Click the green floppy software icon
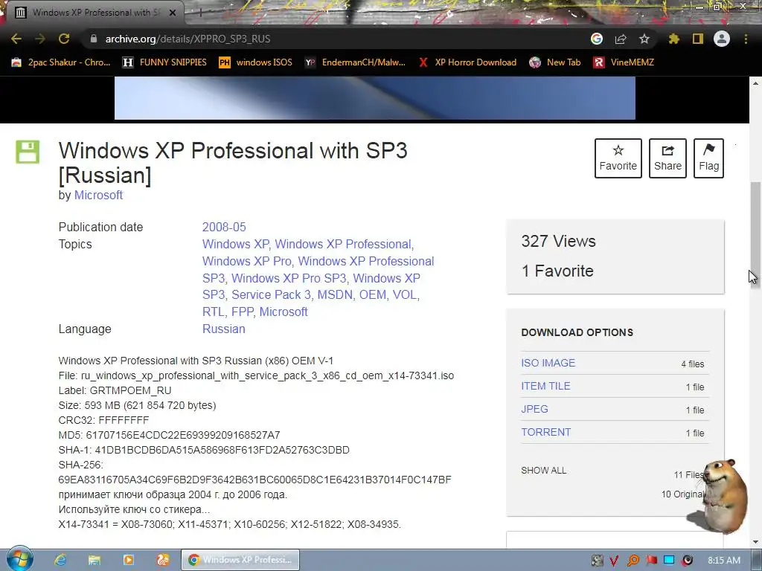 [28, 152]
